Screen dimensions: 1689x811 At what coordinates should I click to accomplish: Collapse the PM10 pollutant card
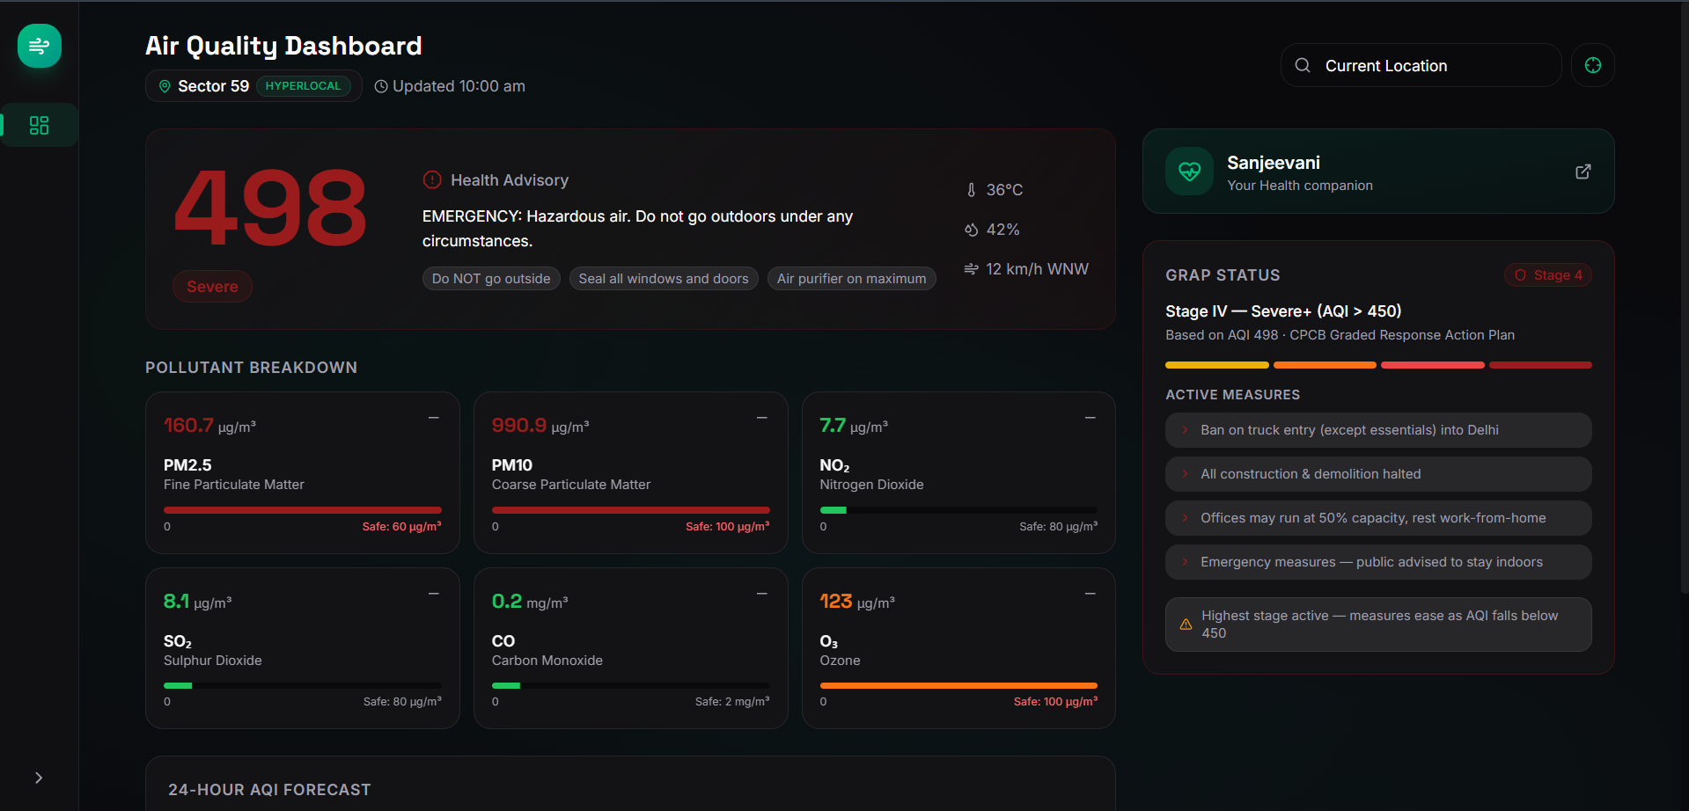762,418
